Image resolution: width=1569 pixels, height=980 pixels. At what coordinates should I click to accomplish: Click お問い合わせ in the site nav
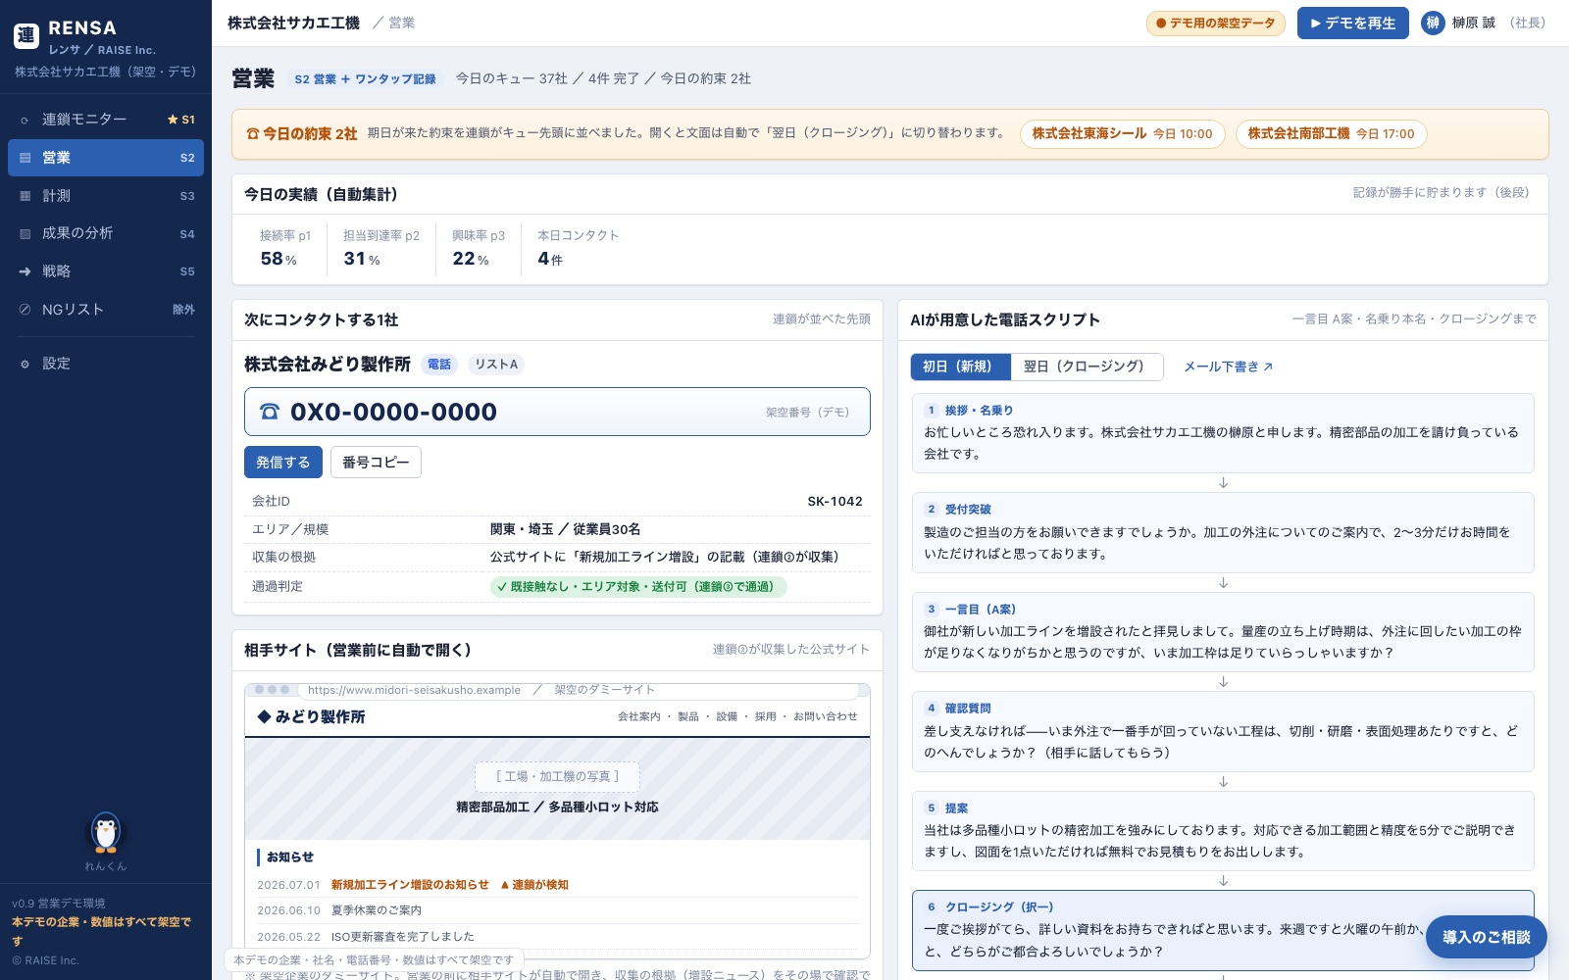(825, 717)
